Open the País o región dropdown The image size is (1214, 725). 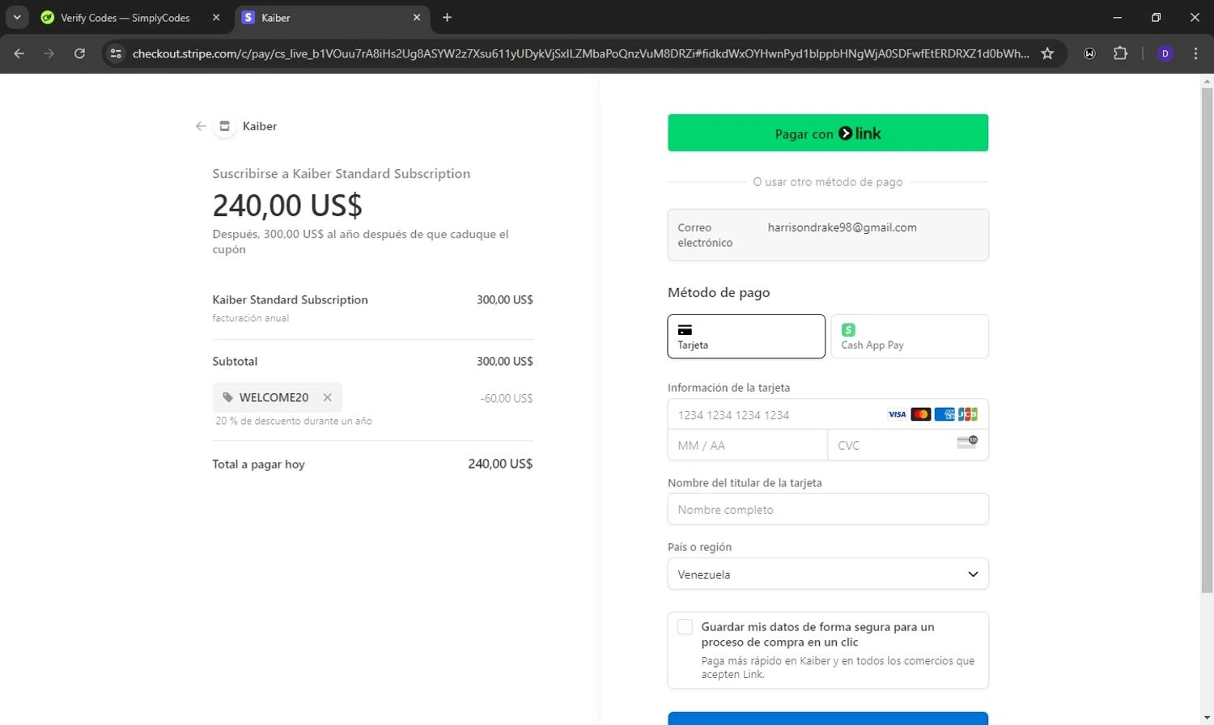tap(828, 574)
